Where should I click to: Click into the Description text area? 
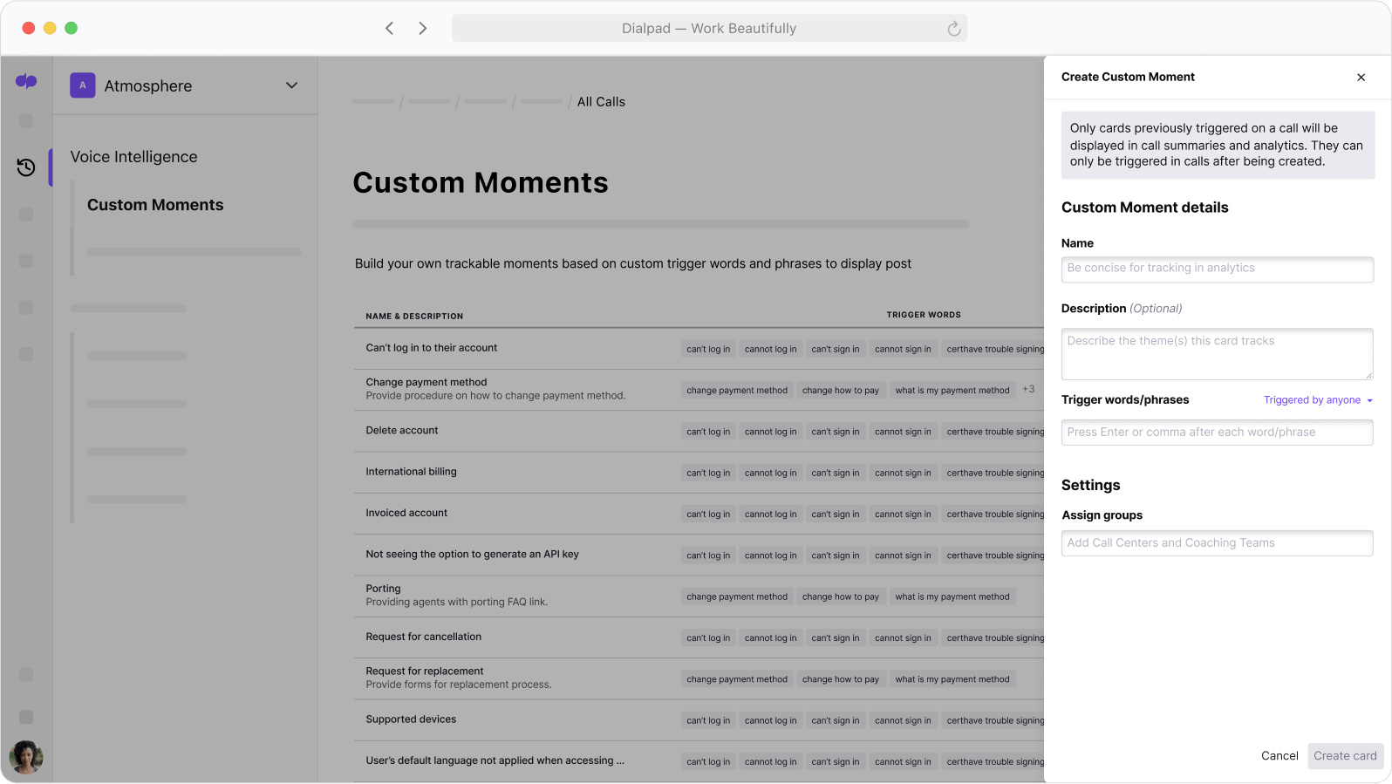tap(1217, 354)
